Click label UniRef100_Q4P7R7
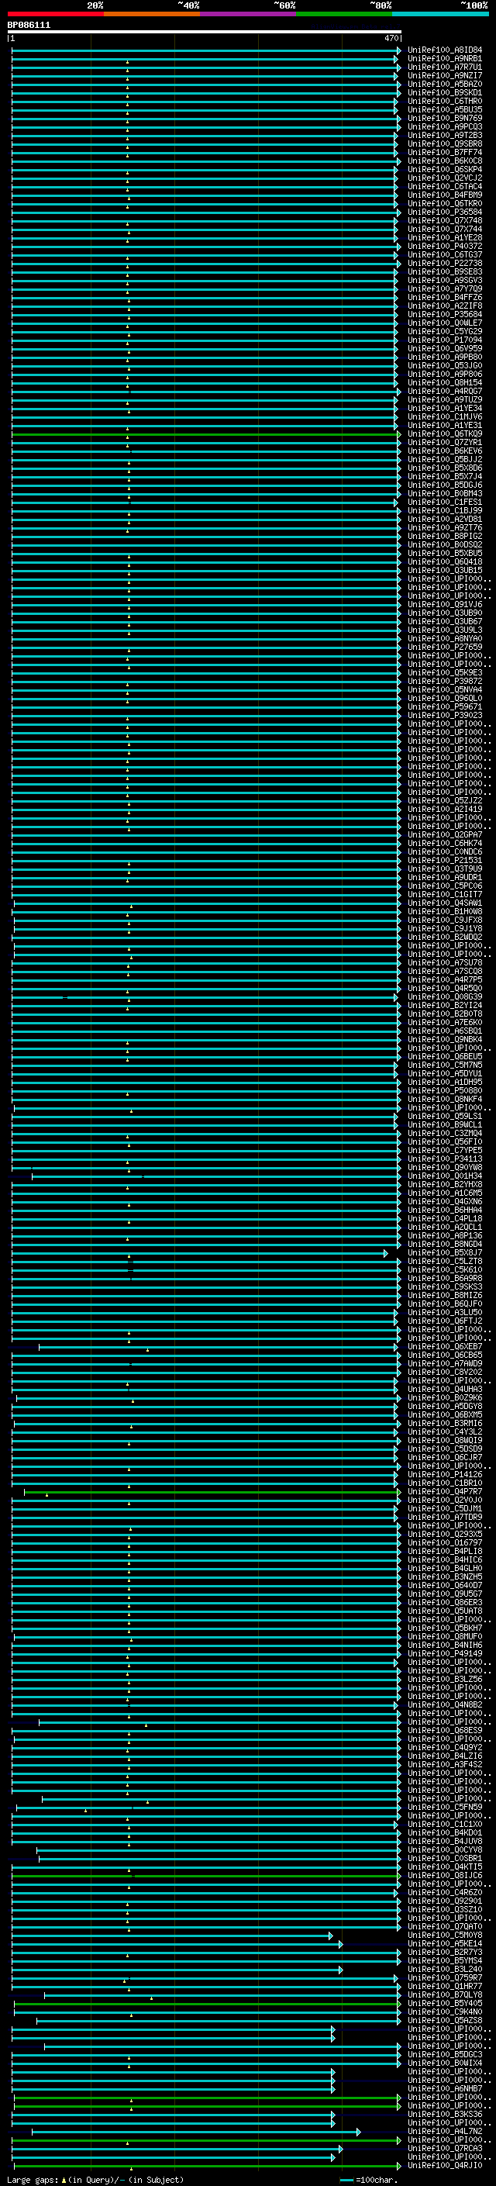The height and width of the screenshot is (2186, 496). coord(445,1491)
